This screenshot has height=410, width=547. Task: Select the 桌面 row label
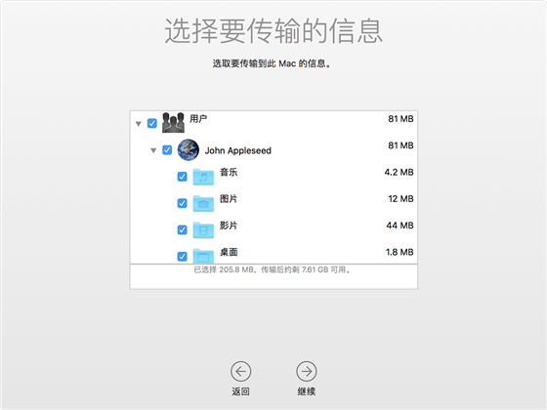(229, 252)
